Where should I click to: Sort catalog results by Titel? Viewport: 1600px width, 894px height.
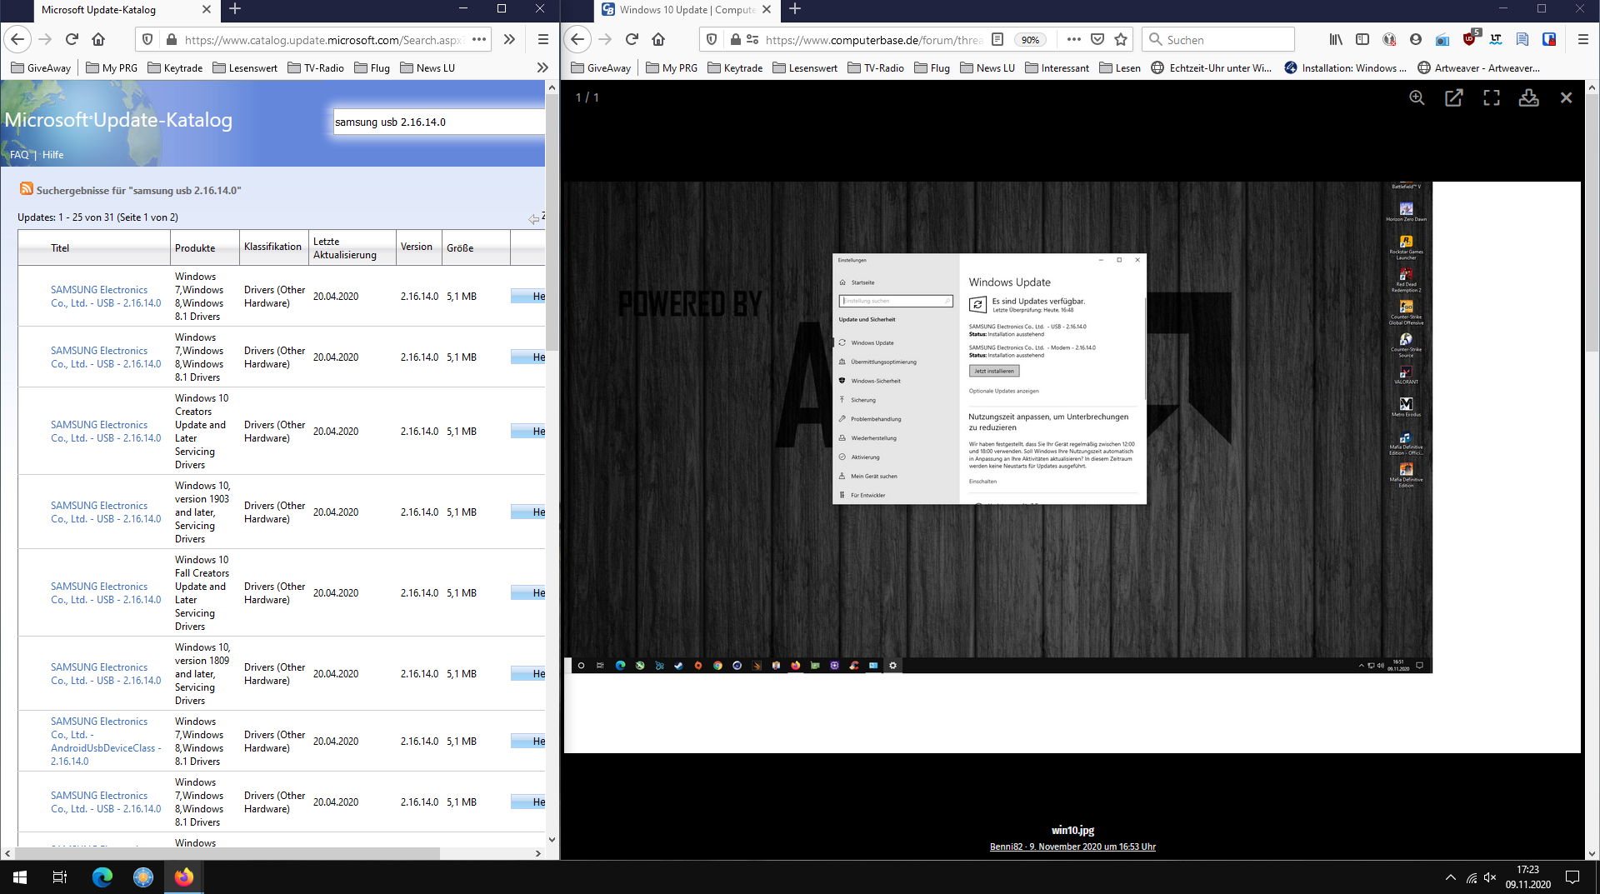tap(60, 248)
